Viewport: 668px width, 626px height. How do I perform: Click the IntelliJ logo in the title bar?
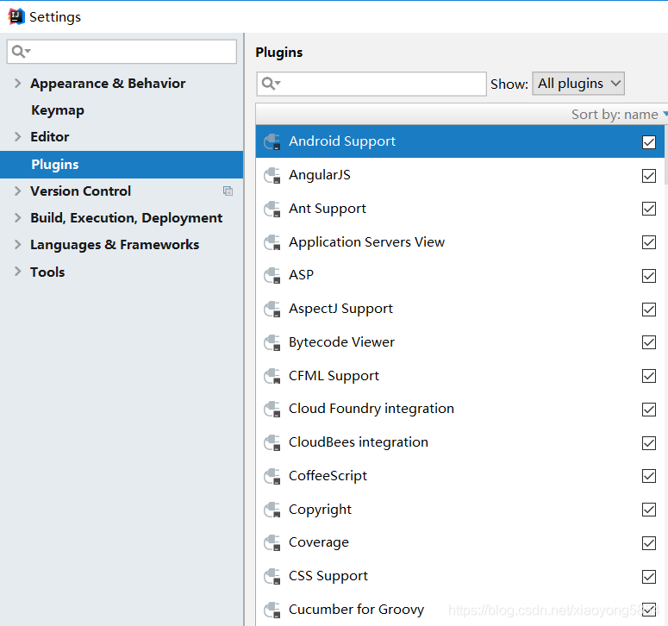click(16, 16)
